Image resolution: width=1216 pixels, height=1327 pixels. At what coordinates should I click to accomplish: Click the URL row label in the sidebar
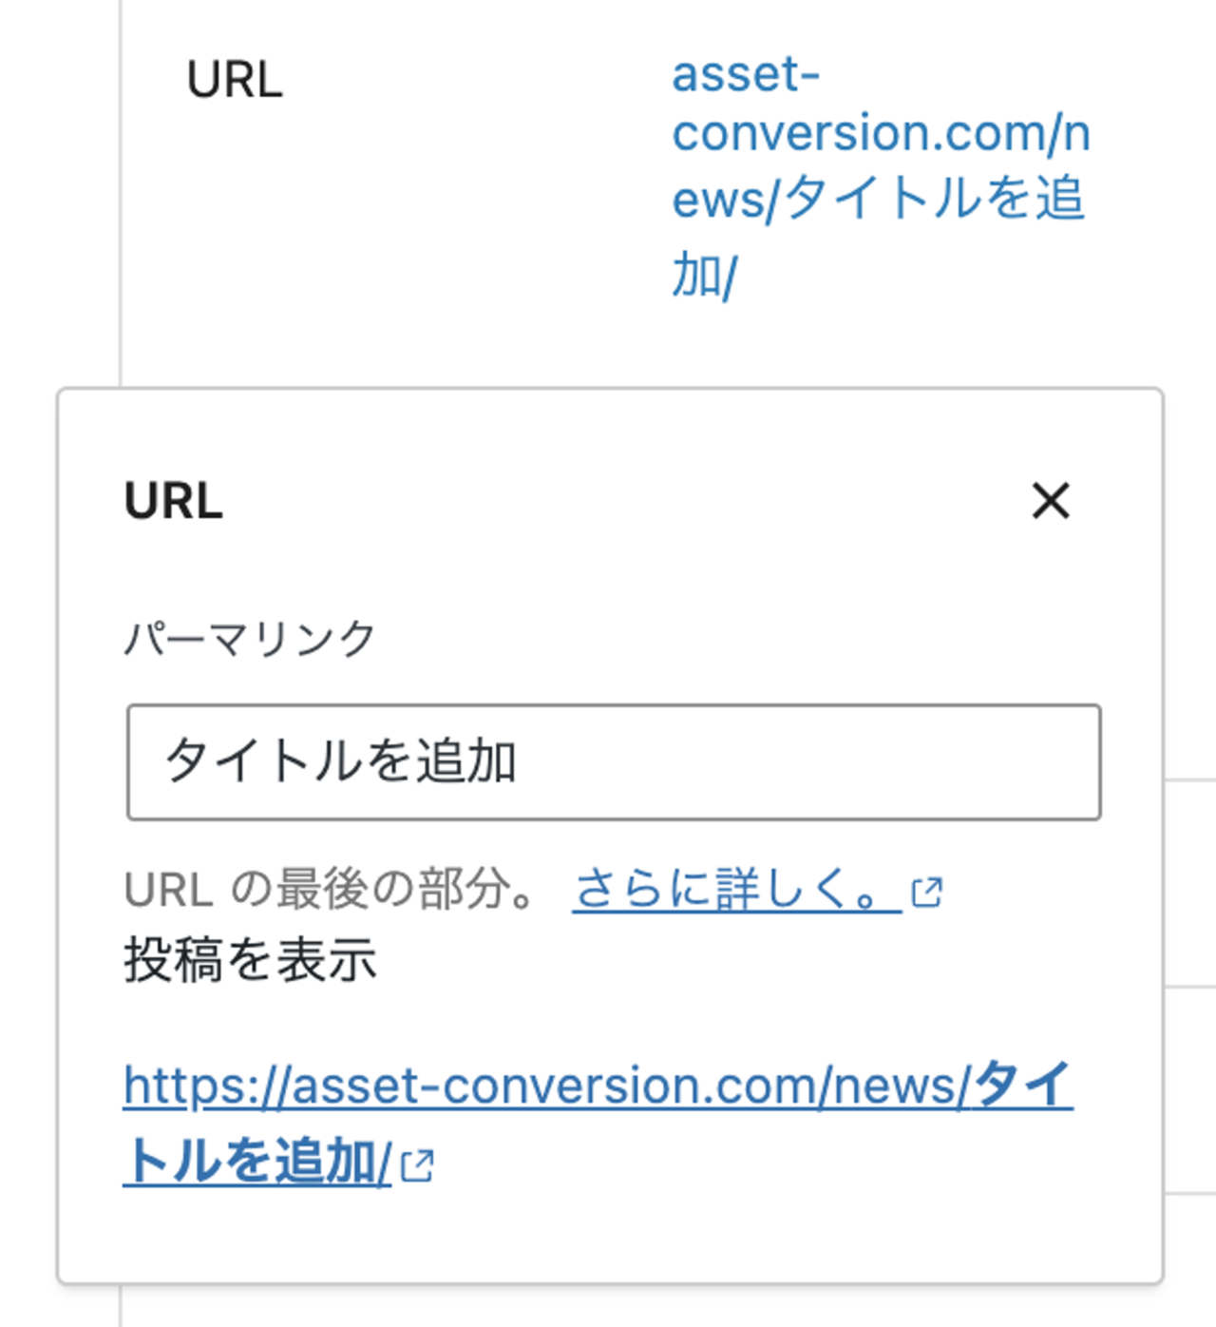point(235,80)
